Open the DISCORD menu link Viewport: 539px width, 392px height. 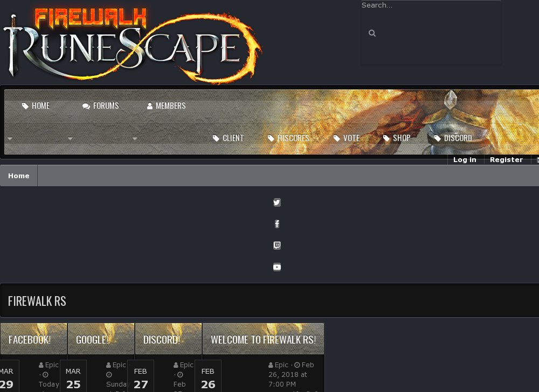pyautogui.click(x=453, y=138)
